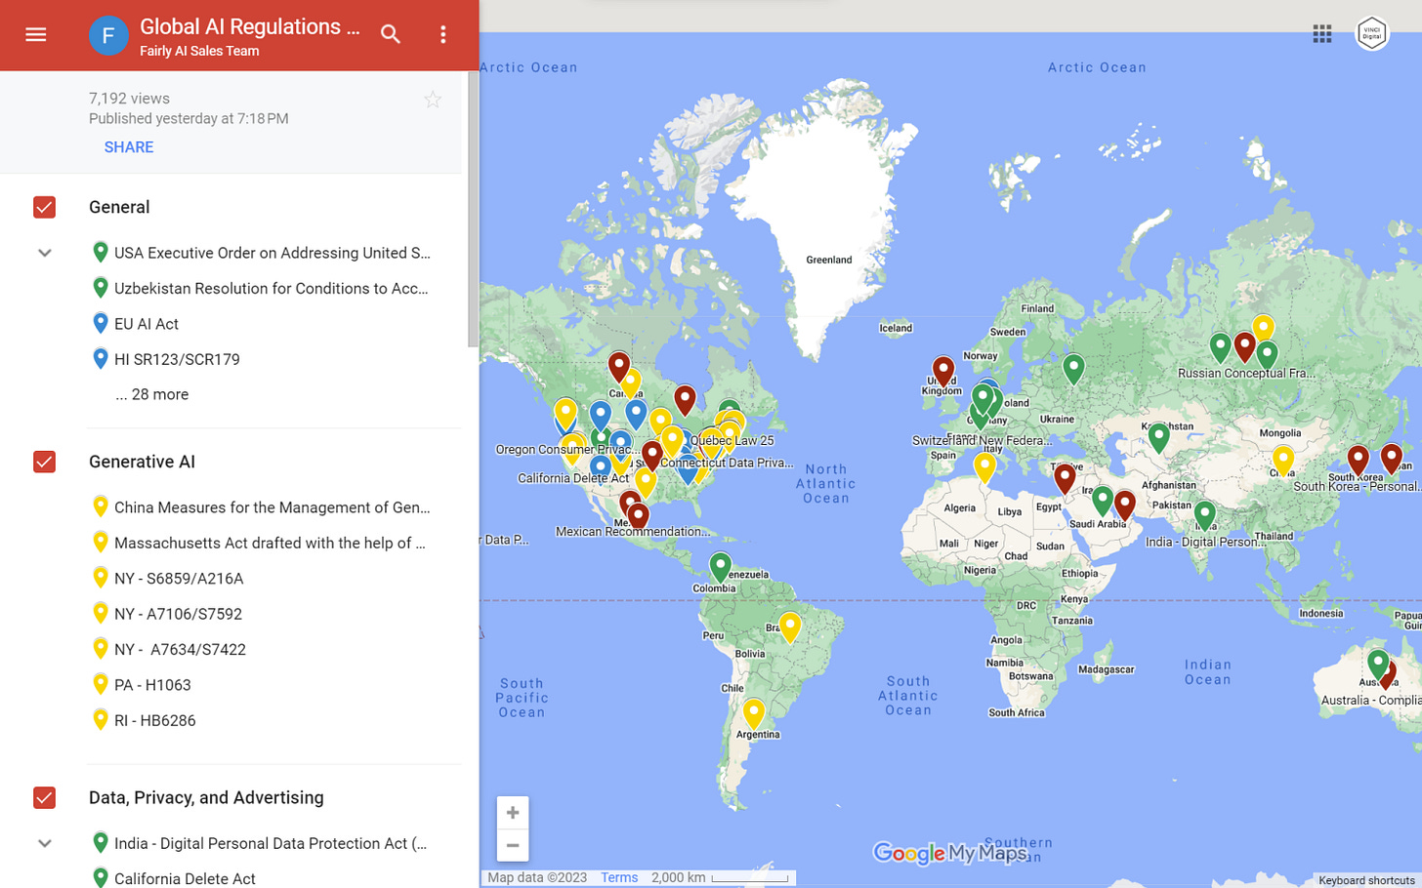Click the India - Digital Personal map label
Image resolution: width=1422 pixels, height=888 pixels.
(x=1205, y=542)
